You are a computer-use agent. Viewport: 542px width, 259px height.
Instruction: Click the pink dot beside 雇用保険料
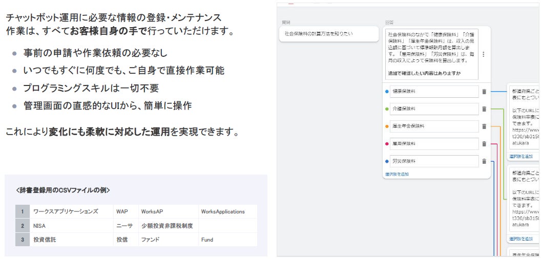click(x=387, y=144)
